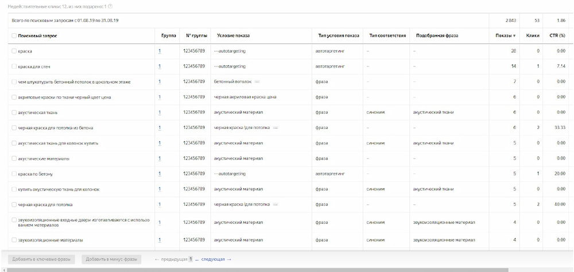Viewport: 574px width, 272px height.
Task: Click 'звукоизоляционные материал' phrase in last row
Action: [x=444, y=240]
